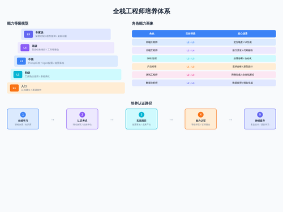Click the orange L1 badge
This screenshot has width=283, height=212.
point(14,88)
